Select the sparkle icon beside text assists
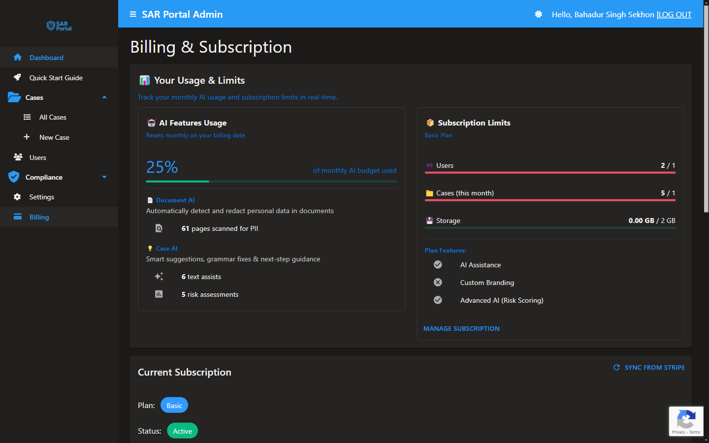This screenshot has width=709, height=443. pos(159,276)
